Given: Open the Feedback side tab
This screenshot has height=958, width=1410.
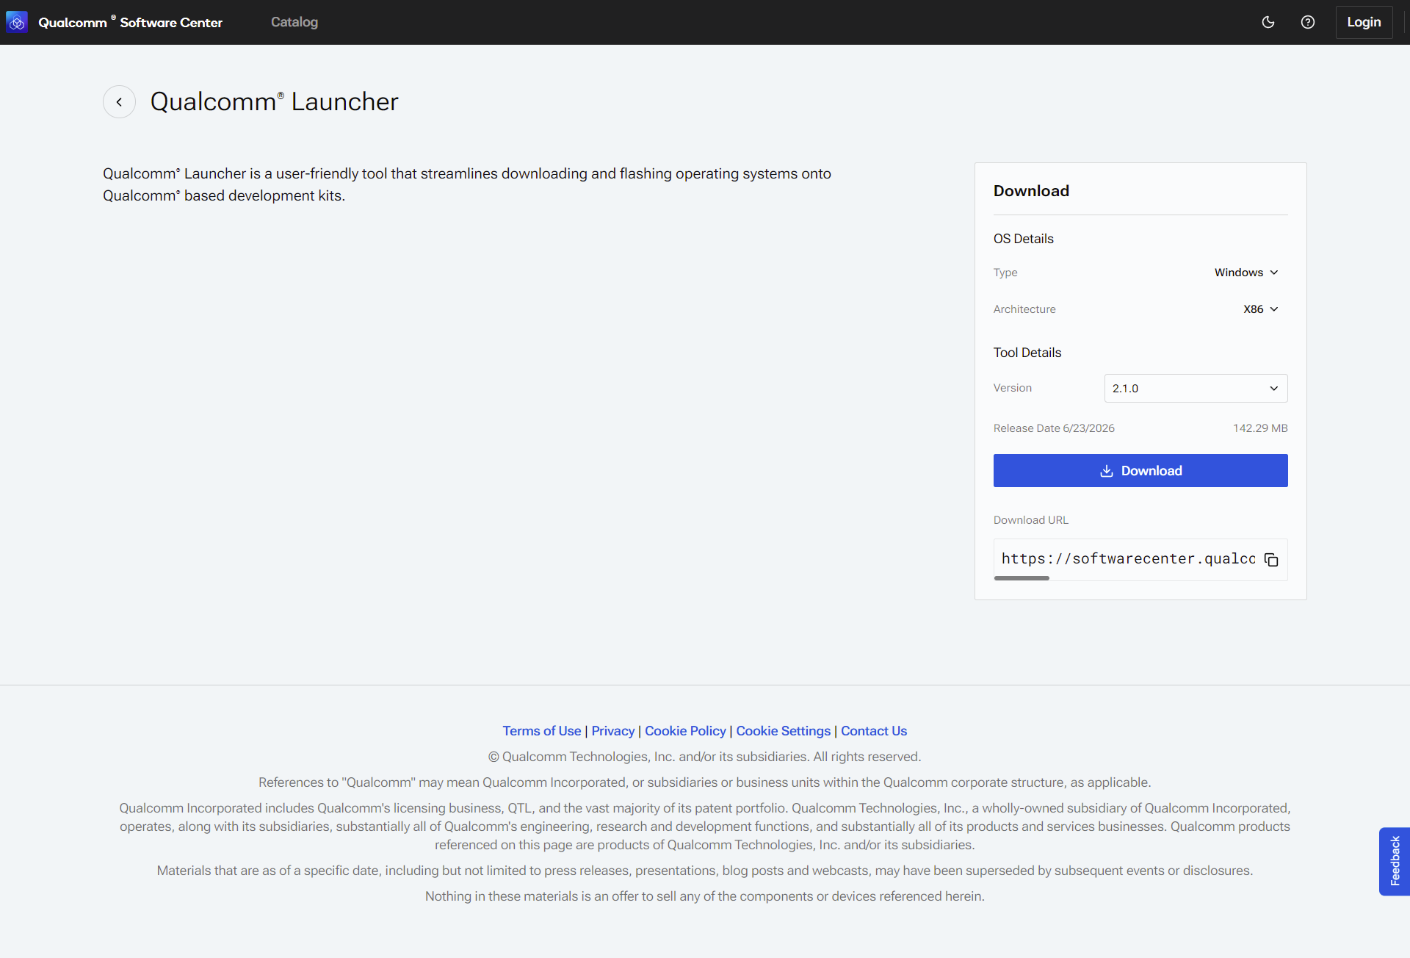Looking at the screenshot, I should (1395, 861).
